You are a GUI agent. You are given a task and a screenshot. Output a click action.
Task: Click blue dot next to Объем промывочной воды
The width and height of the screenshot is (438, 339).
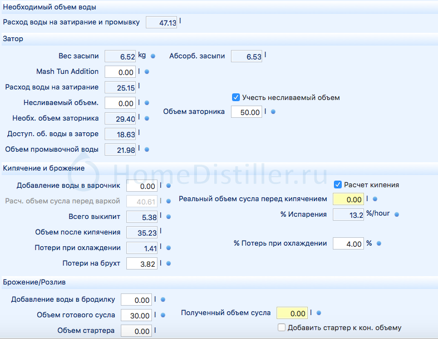click(x=147, y=149)
